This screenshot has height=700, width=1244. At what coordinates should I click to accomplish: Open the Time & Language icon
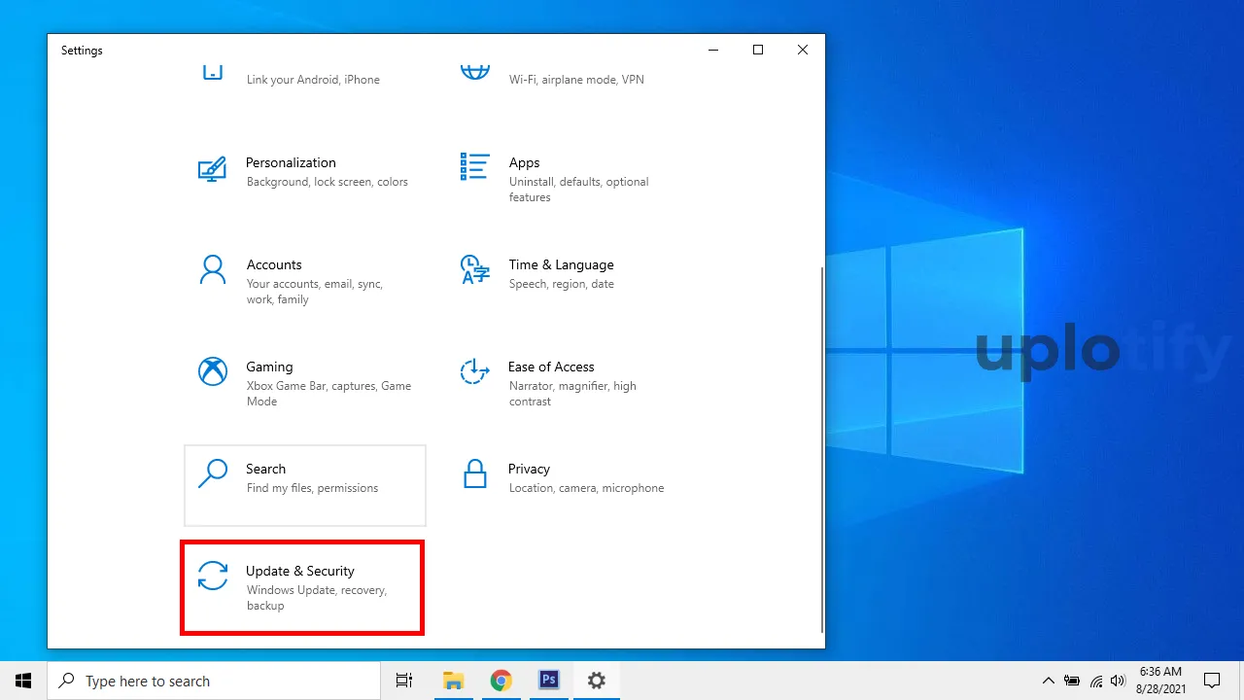(474, 269)
